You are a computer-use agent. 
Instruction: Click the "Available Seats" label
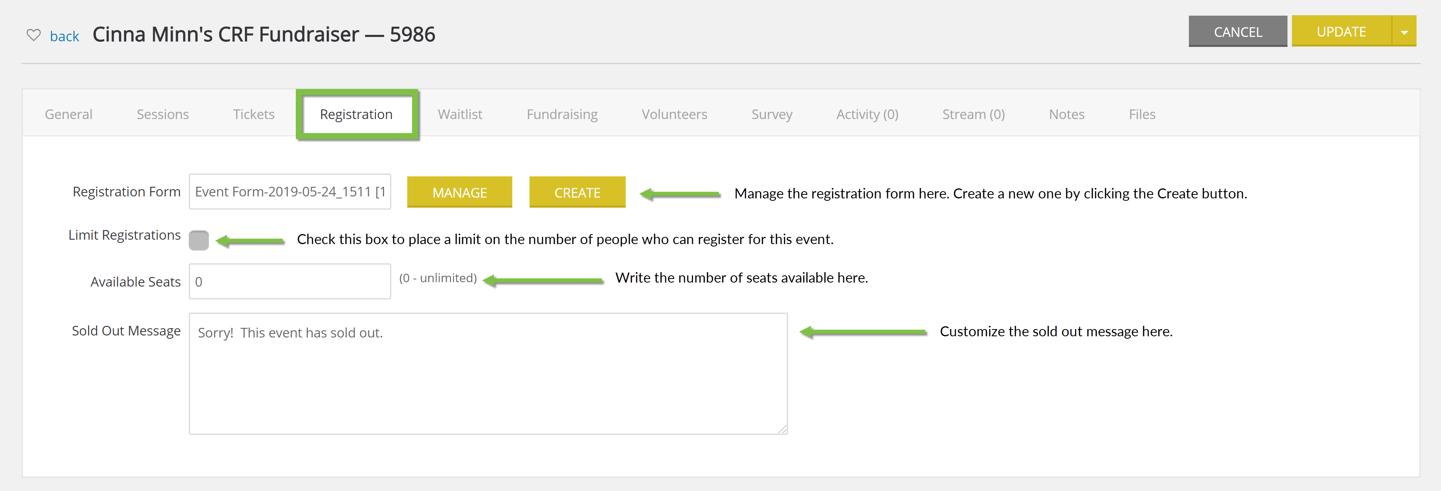point(135,282)
